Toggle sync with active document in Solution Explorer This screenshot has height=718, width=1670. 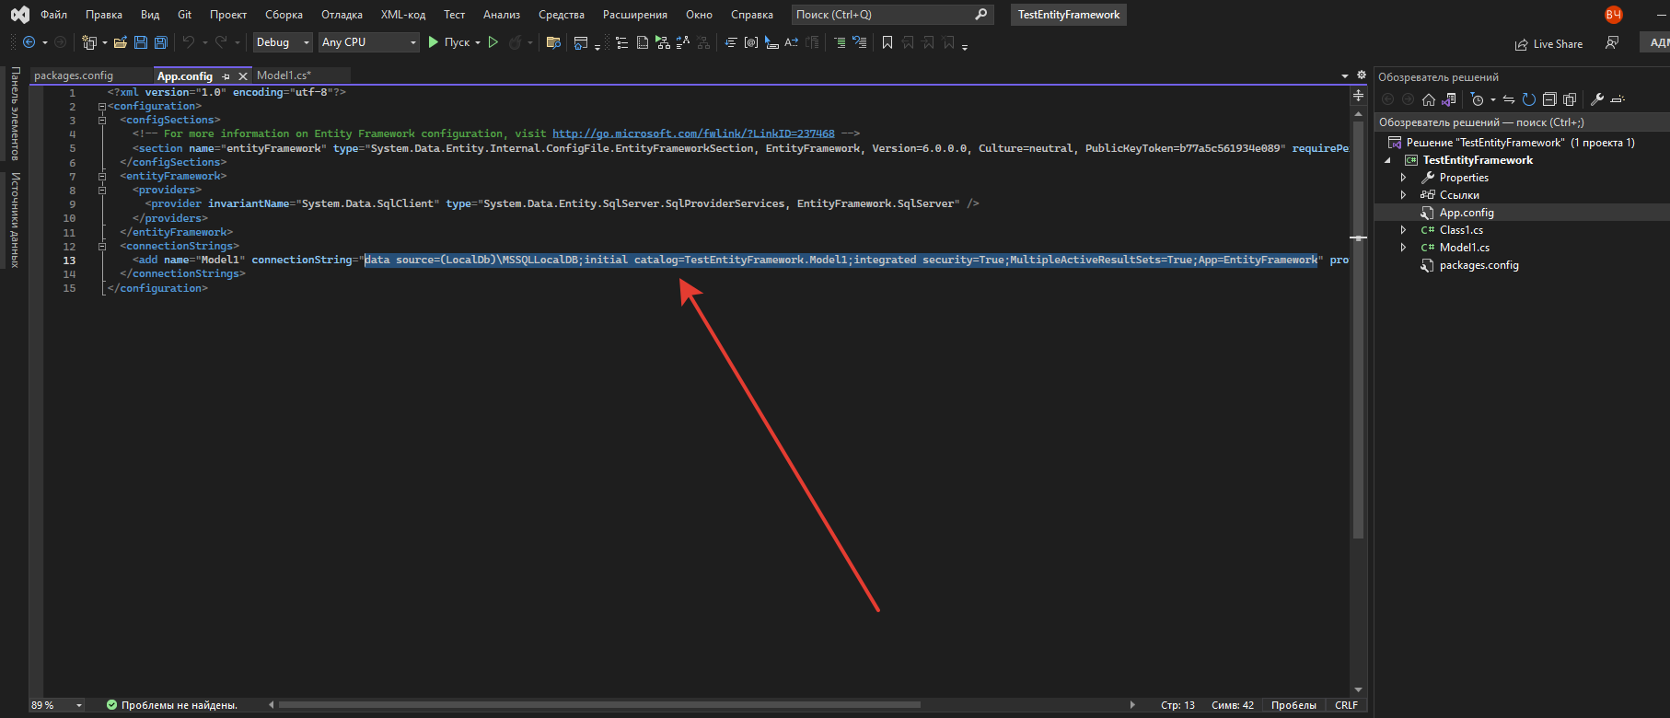click(1509, 99)
